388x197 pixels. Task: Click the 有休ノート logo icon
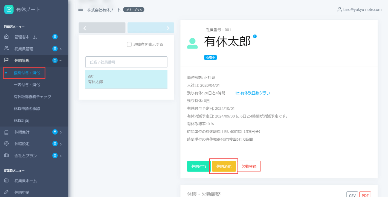tap(9, 9)
